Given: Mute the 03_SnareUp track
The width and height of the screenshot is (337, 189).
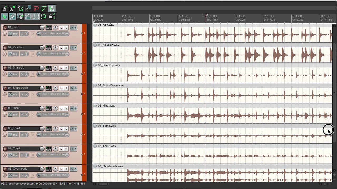Looking at the screenshot, I should (x=61, y=68).
